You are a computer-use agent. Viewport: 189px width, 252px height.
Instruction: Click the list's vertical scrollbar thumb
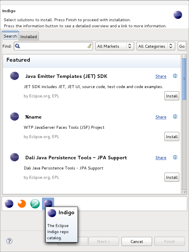[x=184, y=79]
